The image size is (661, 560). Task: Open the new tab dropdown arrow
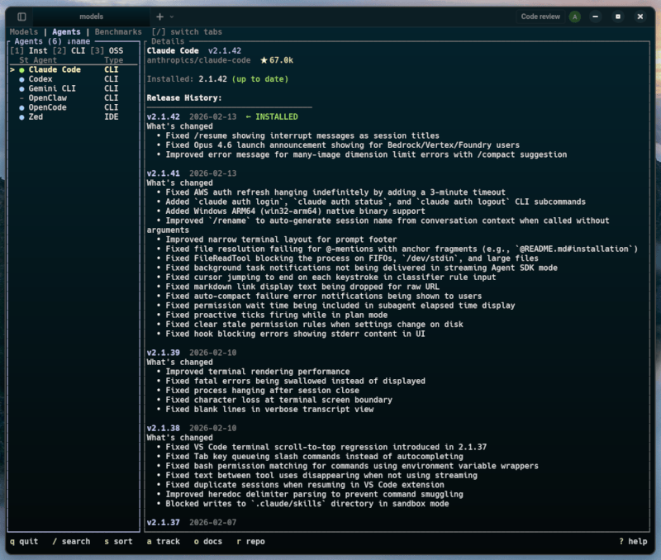tap(172, 17)
